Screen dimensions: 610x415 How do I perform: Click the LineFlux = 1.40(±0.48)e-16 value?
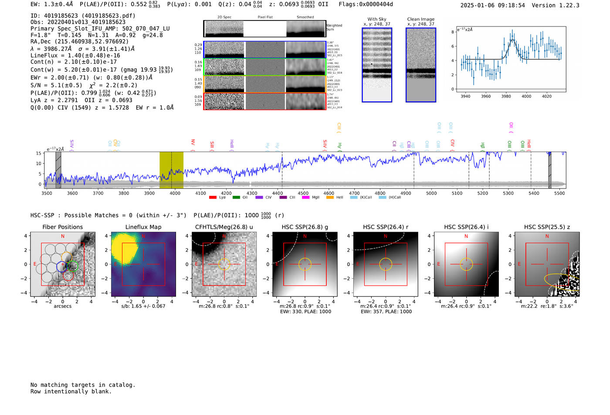75,55
